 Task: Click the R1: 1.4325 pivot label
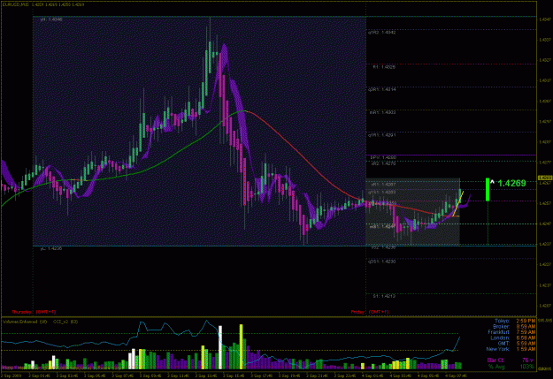pyautogui.click(x=384, y=67)
